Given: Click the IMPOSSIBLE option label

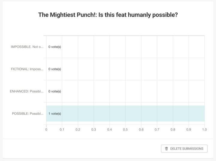Looking at the screenshot, I should pos(27,47).
